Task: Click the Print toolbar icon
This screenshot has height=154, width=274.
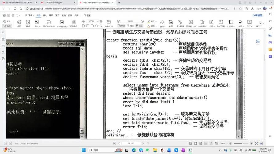Action: [x=19, y=23]
